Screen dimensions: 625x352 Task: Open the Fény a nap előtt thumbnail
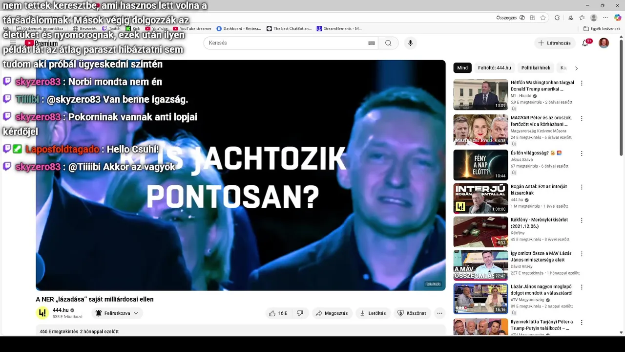click(x=480, y=165)
